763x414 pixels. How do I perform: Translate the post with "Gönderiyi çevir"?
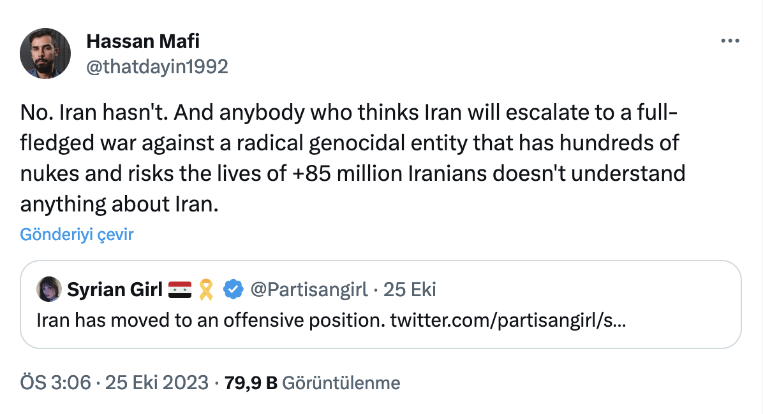(x=77, y=234)
